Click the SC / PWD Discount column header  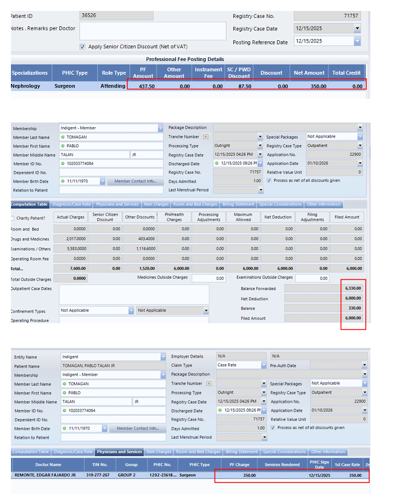239,73
